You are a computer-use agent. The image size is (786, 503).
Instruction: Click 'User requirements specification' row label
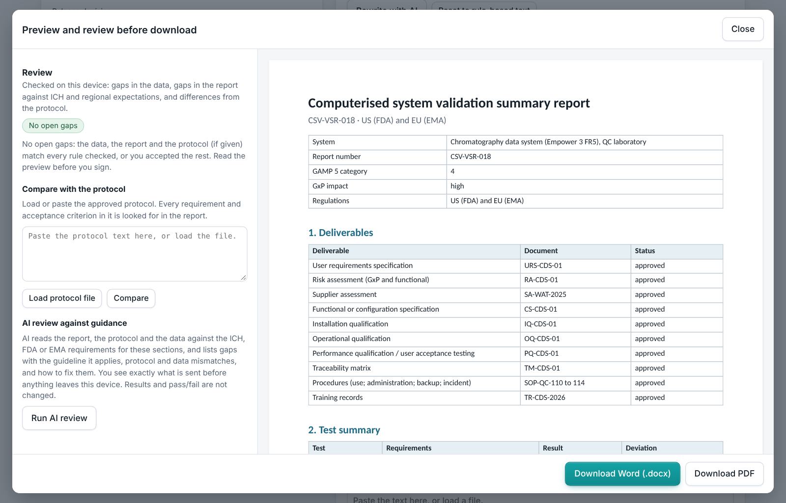coord(363,265)
